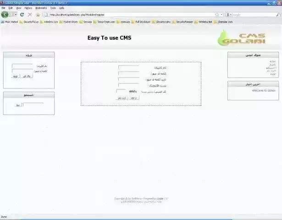
Task: Click the captcha code image
Action: pyautogui.click(x=133, y=92)
